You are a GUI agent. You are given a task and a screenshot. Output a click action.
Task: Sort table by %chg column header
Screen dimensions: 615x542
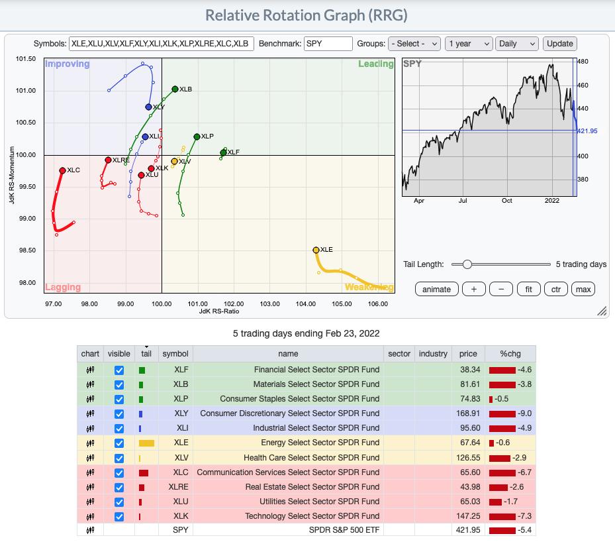click(x=510, y=354)
